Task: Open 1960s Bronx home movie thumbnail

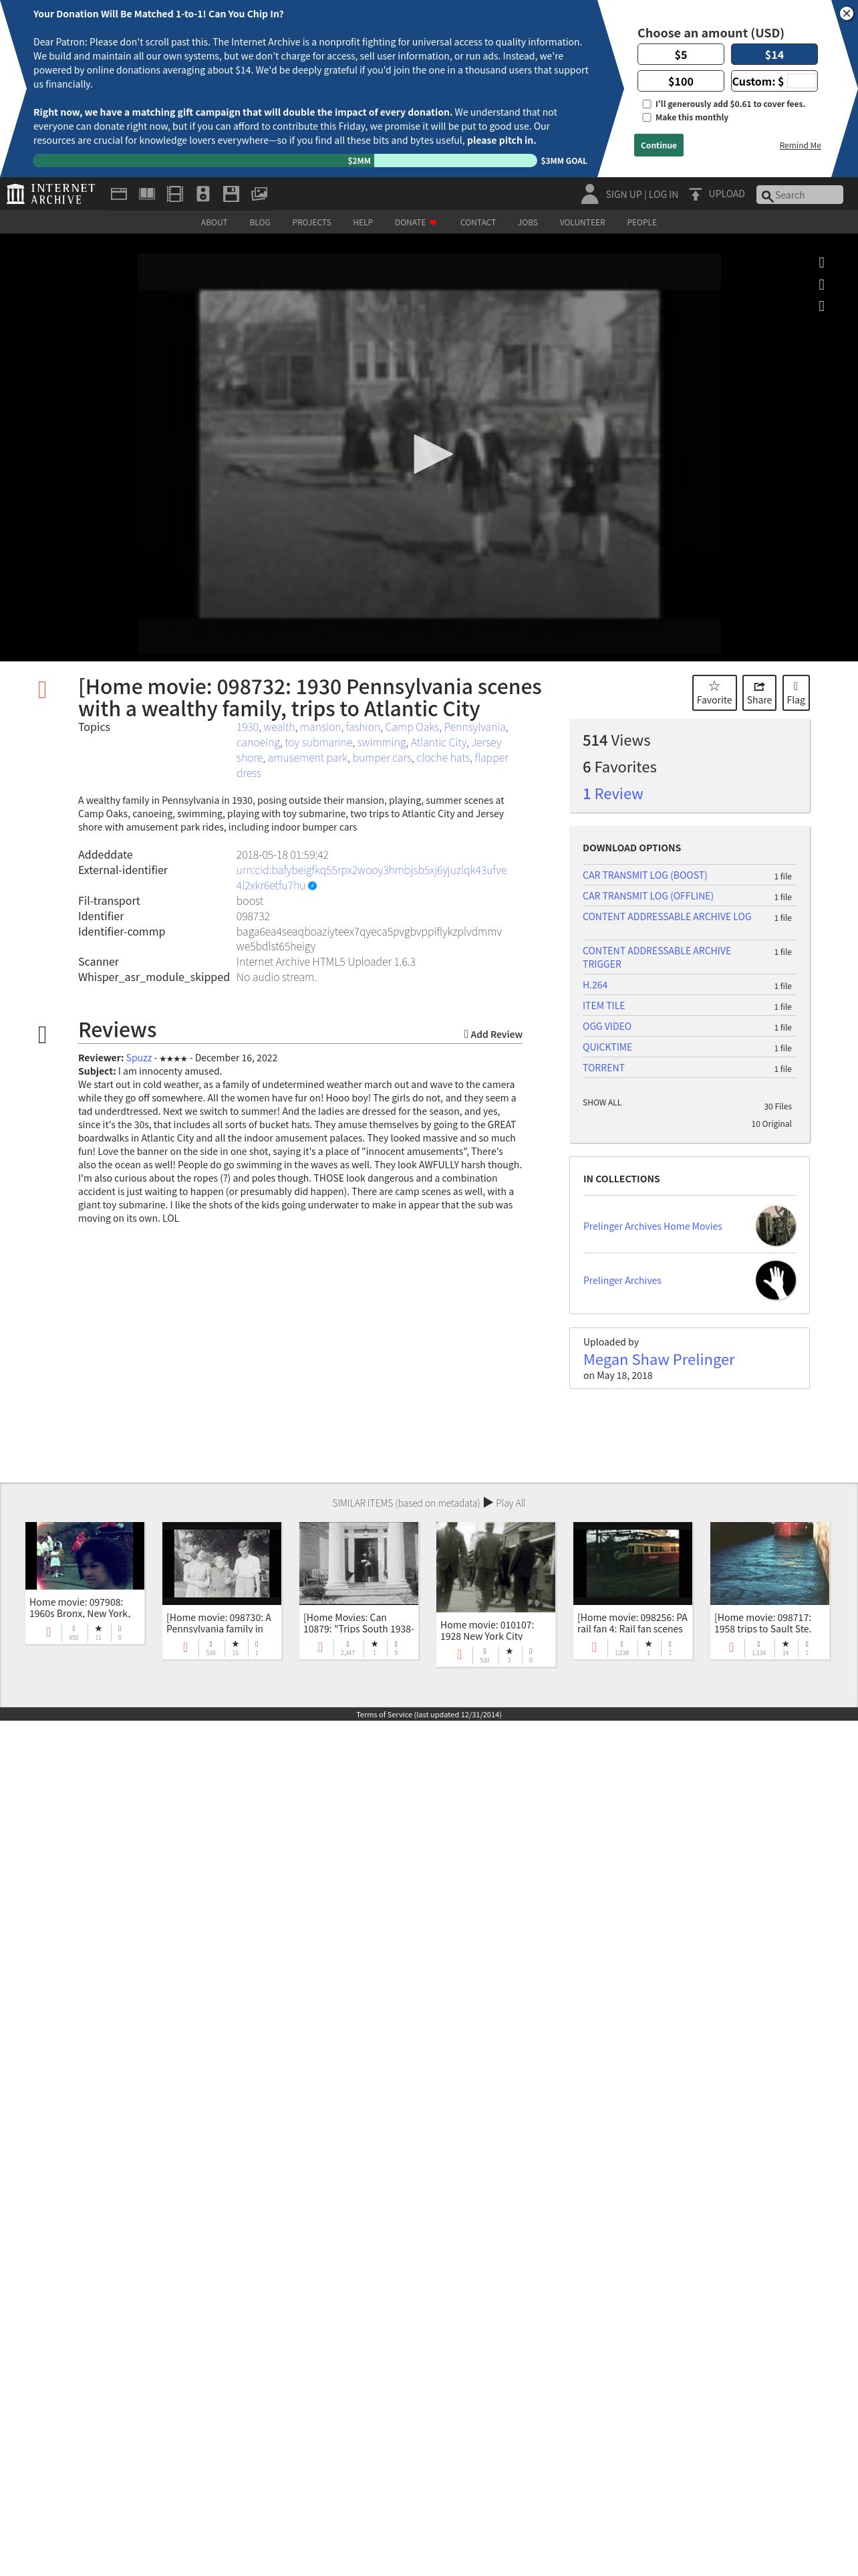Action: (85, 1555)
